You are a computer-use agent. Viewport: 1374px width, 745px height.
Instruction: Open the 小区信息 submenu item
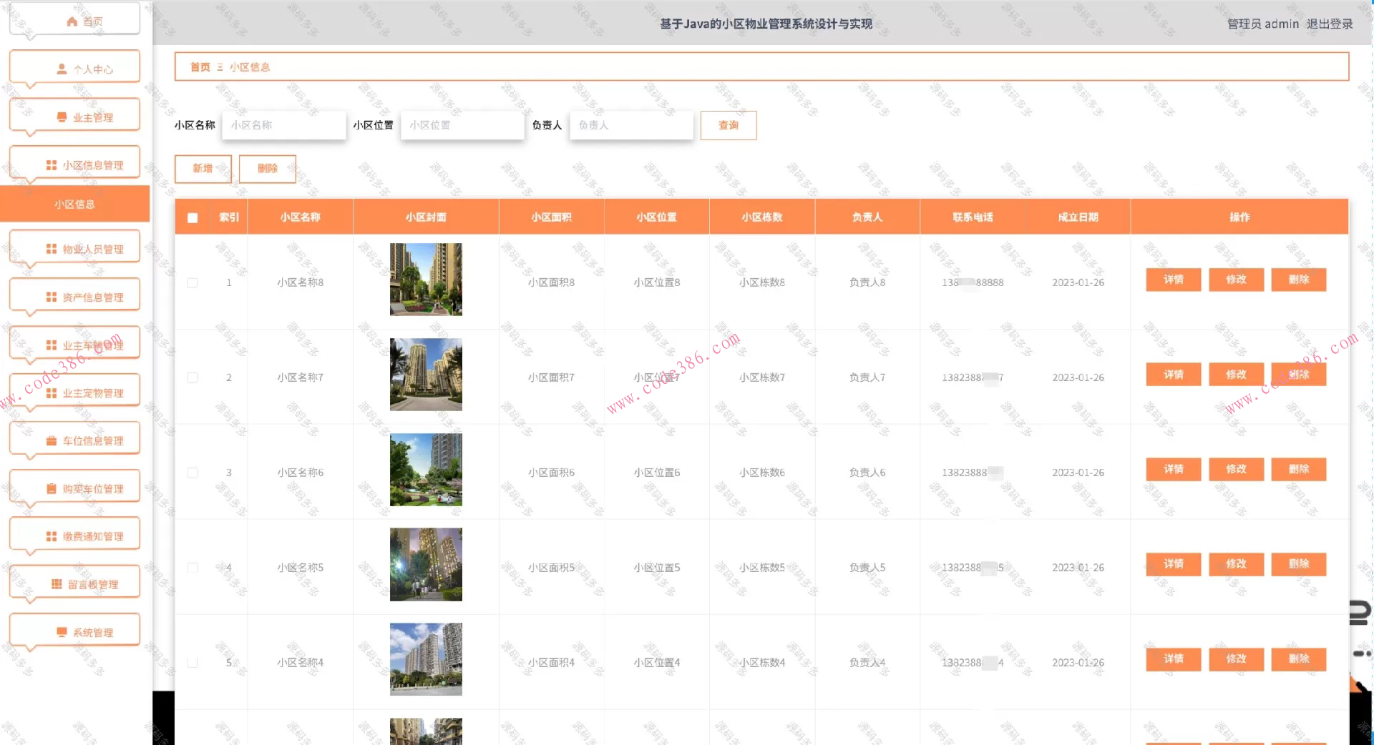(74, 204)
